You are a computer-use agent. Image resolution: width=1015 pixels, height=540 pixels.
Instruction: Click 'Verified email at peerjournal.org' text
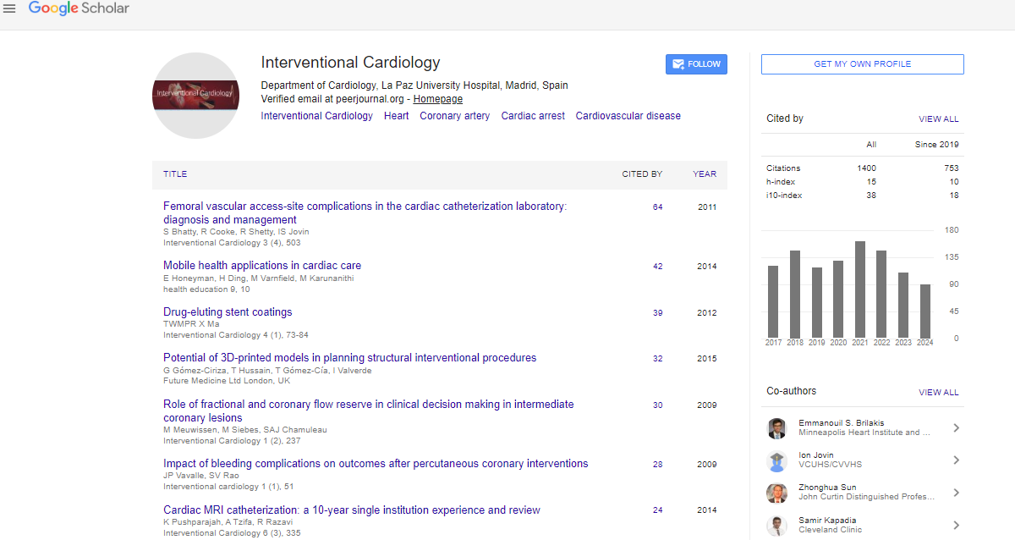[x=334, y=99]
